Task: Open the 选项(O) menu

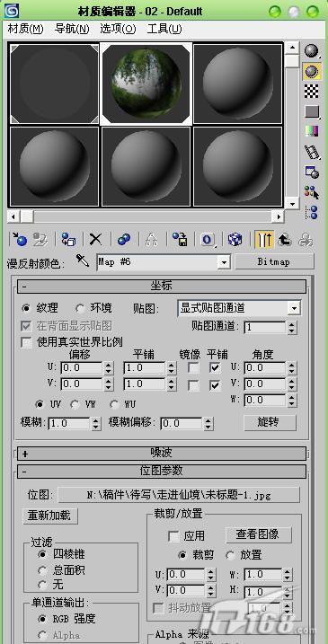Action: coord(118,29)
